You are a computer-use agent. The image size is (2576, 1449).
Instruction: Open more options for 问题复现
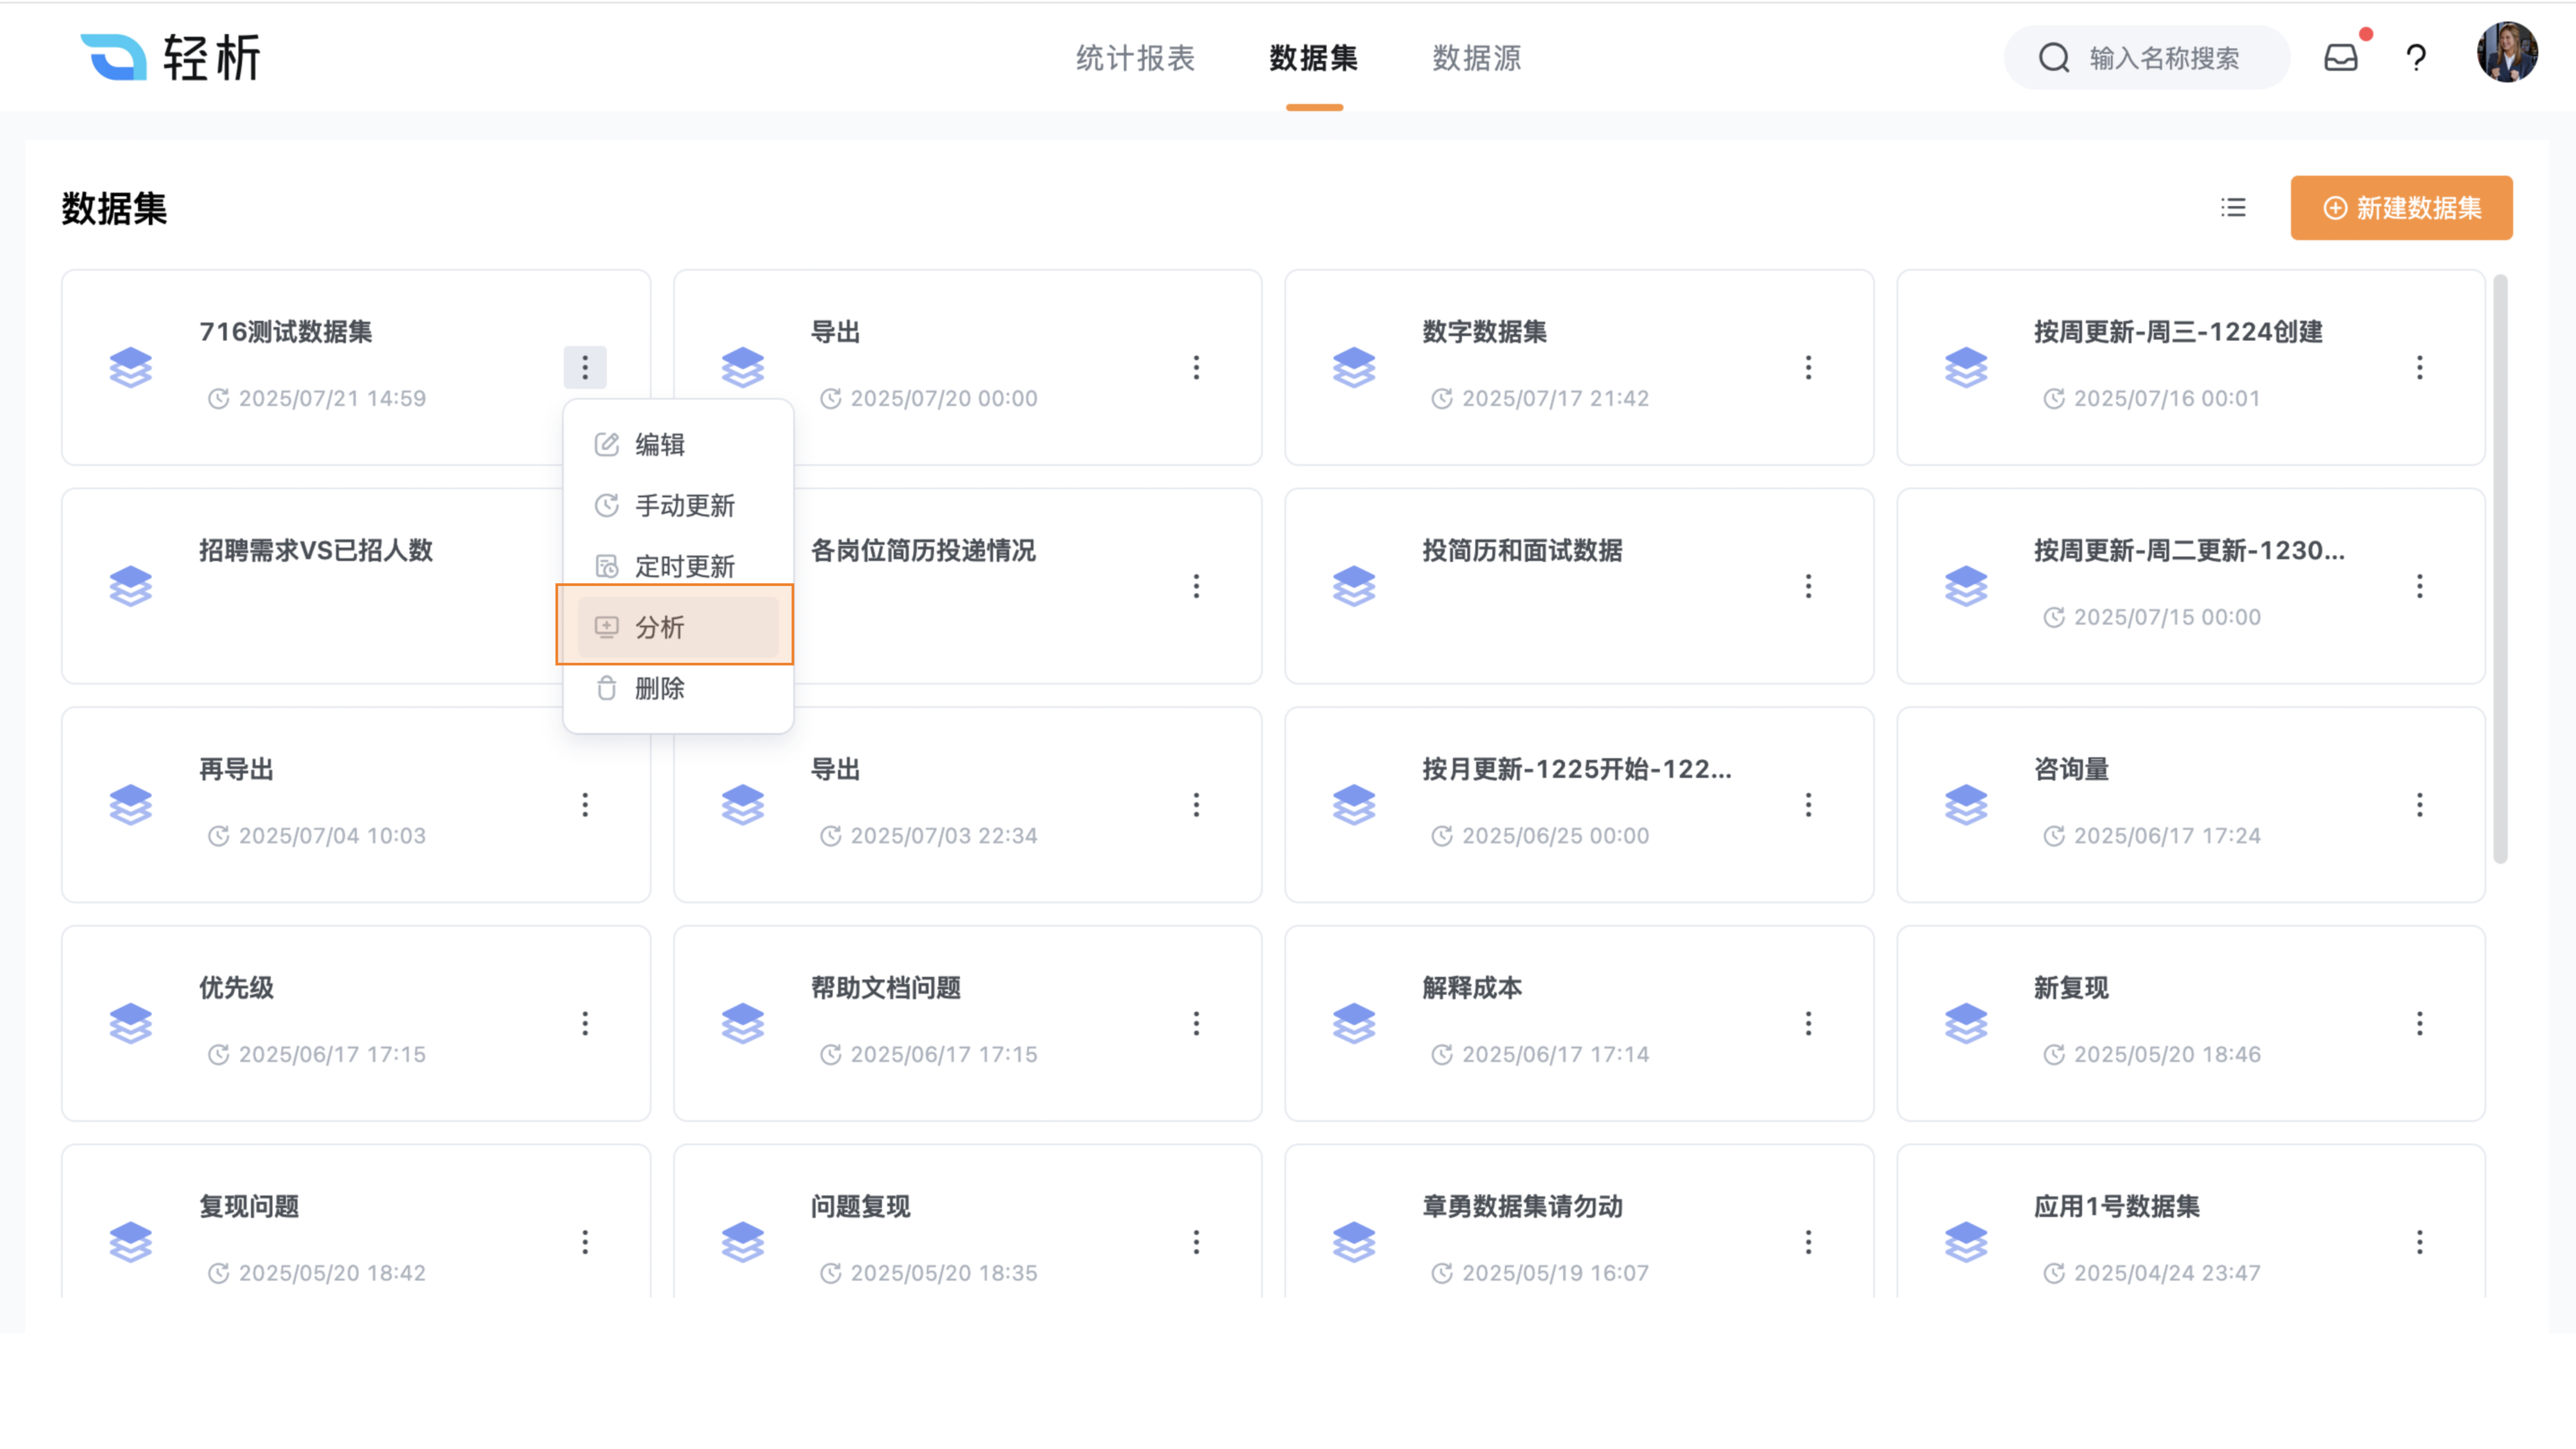tap(1196, 1242)
